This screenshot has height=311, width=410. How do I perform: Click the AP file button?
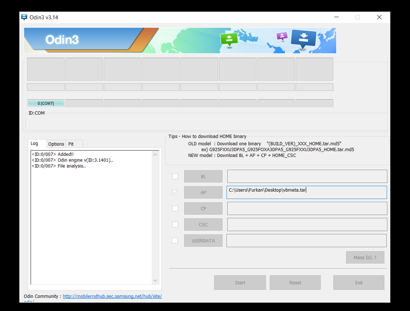coord(203,192)
